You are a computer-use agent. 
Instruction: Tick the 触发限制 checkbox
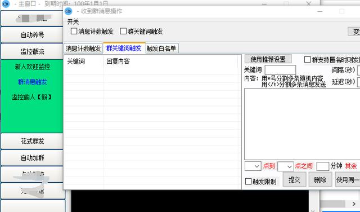249,182
